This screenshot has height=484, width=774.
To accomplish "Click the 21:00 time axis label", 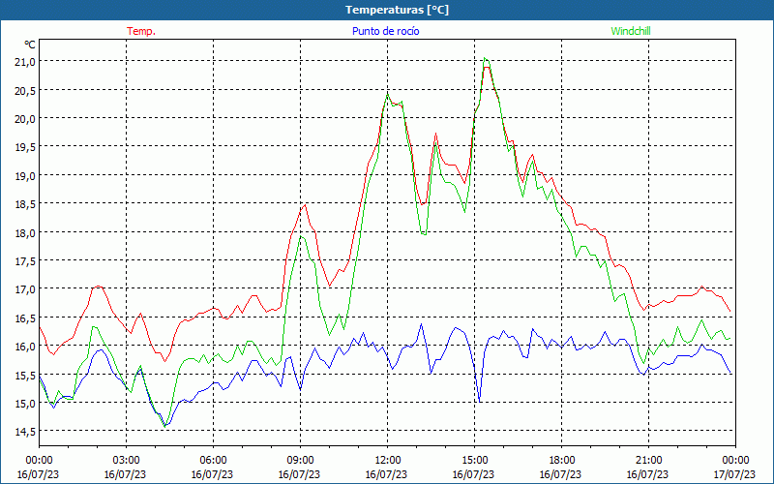I will [x=648, y=461].
